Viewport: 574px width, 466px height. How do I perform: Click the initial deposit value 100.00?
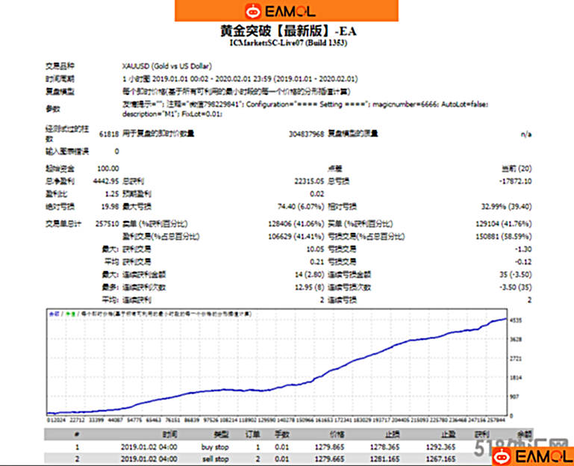tap(108, 169)
